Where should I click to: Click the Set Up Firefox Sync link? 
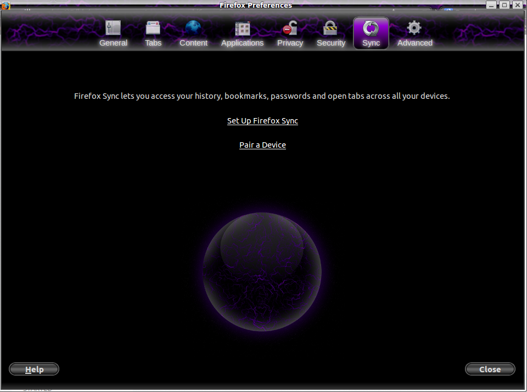click(x=262, y=121)
